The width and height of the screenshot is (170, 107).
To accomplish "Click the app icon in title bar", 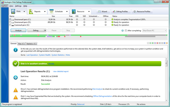I will tap(2, 2).
